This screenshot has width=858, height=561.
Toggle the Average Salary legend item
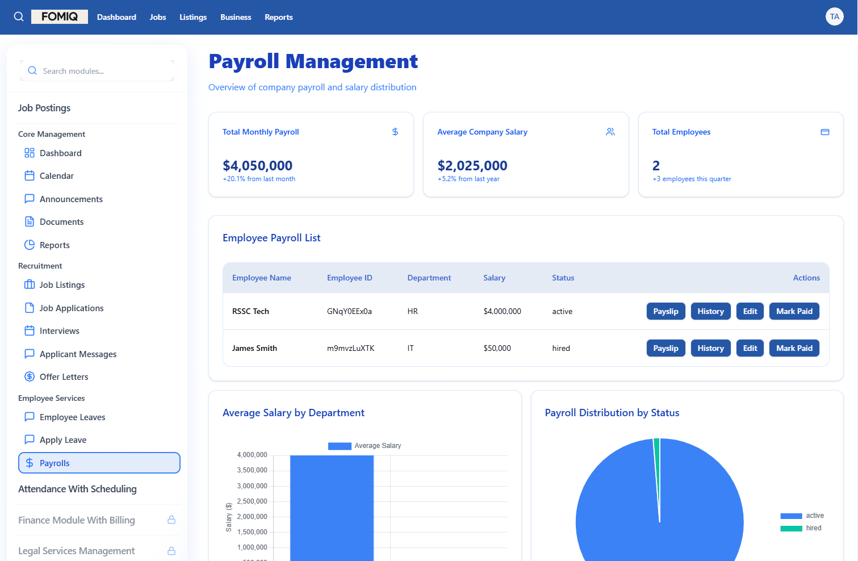click(365, 446)
